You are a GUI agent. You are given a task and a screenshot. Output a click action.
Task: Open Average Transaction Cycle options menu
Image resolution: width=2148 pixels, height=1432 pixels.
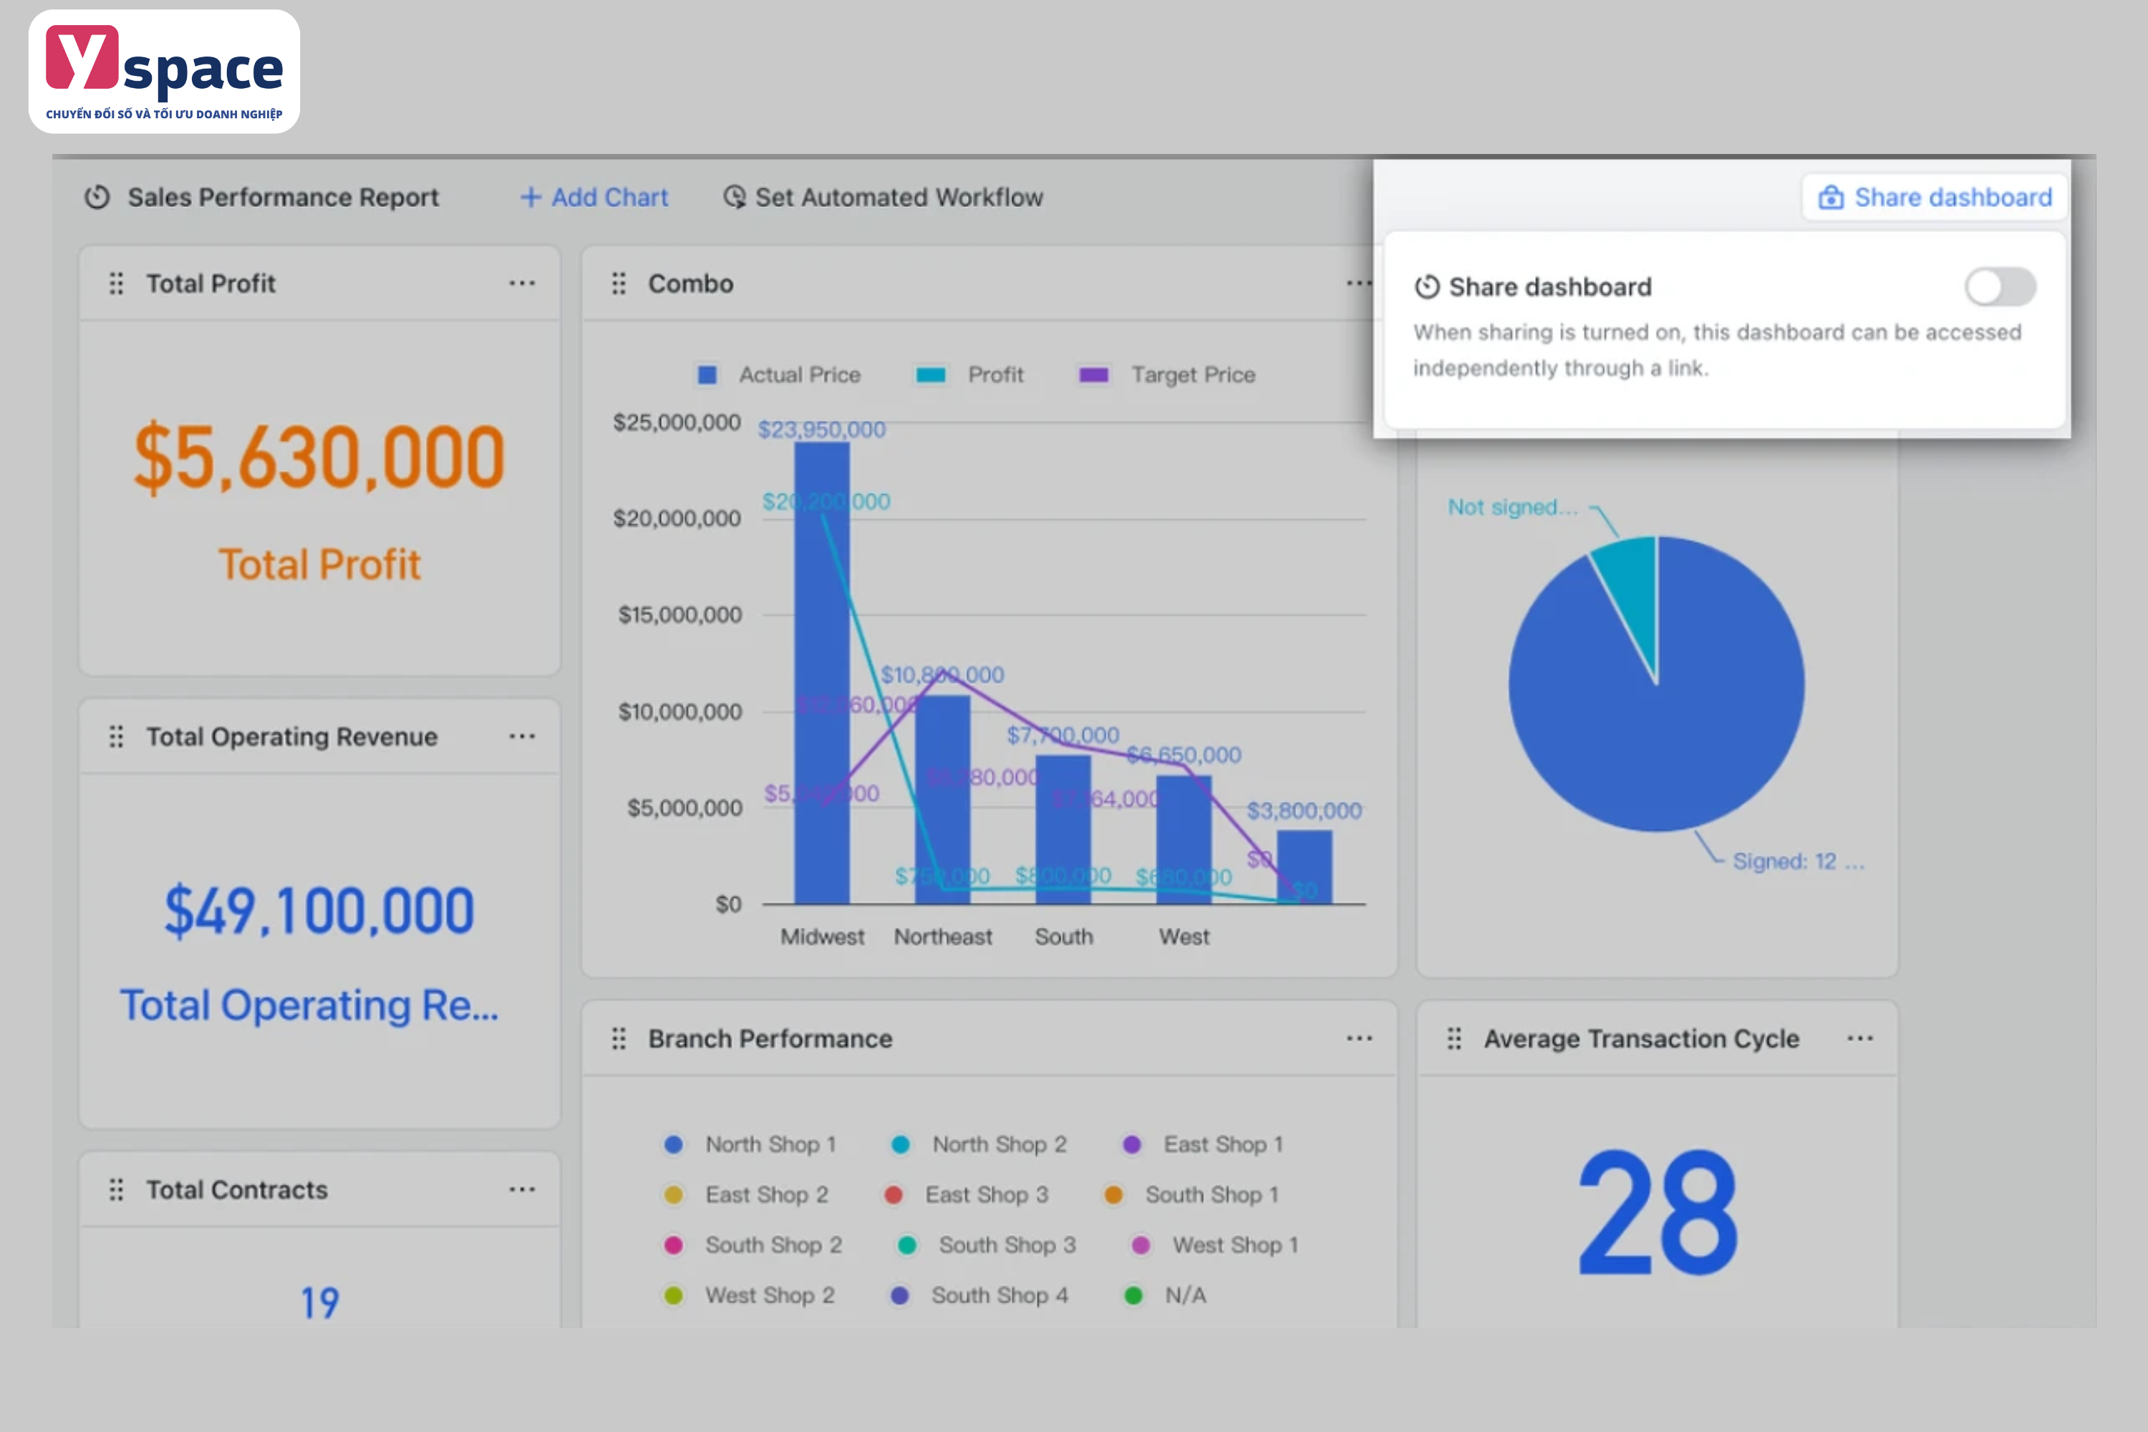coord(1860,1038)
